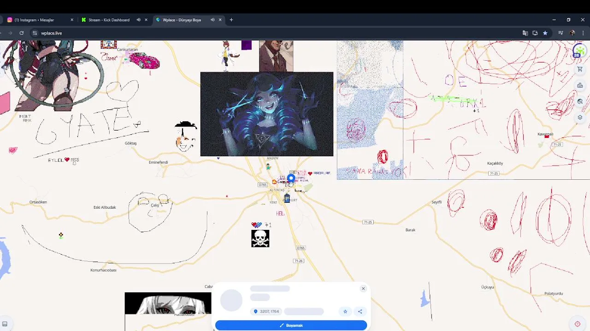590x331 pixels.
Task: Click the Eski Alibudak map label
Action: [x=105, y=207]
